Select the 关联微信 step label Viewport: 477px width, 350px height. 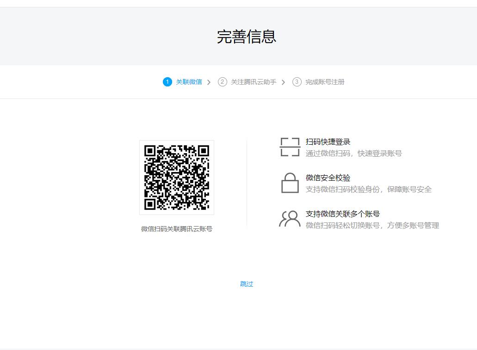189,82
